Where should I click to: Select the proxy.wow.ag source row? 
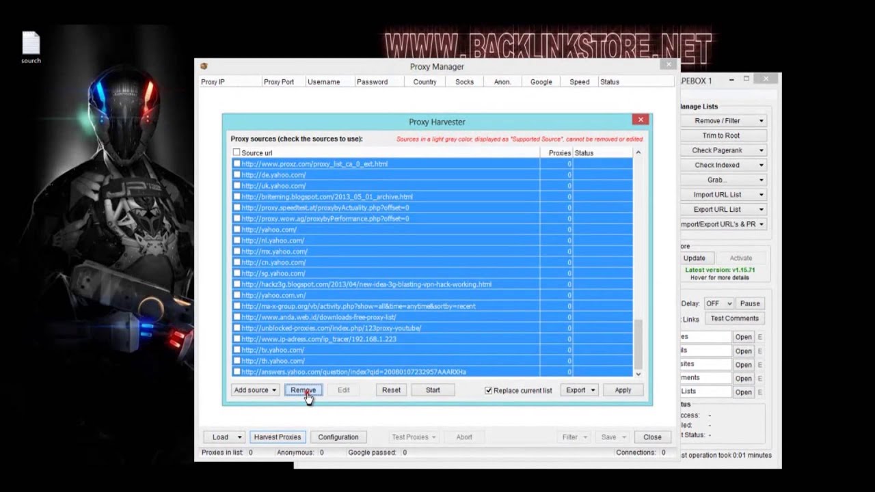(x=432, y=219)
